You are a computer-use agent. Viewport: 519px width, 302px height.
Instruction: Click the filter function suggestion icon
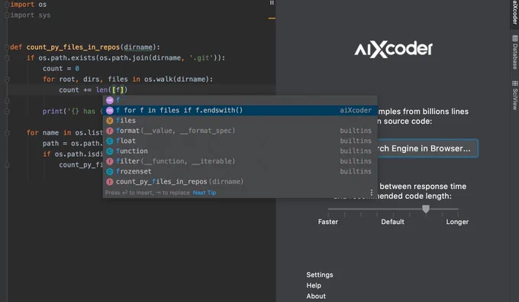(x=110, y=161)
